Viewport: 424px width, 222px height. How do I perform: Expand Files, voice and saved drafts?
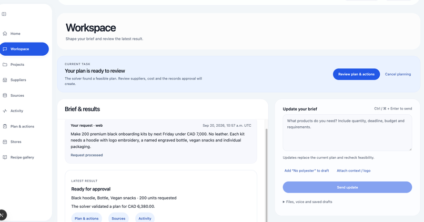point(307,201)
